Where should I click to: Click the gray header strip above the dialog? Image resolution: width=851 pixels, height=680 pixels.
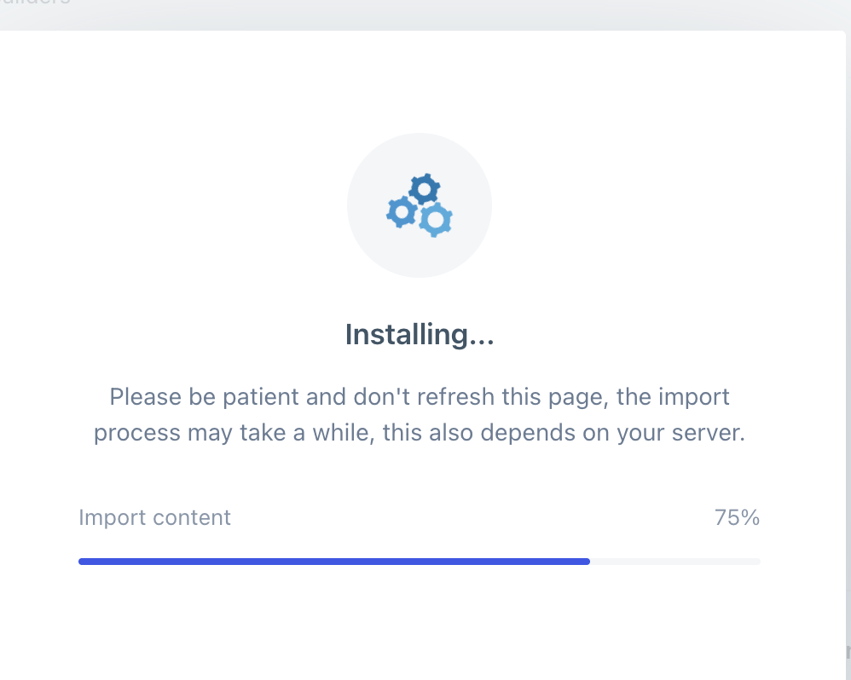[425, 15]
